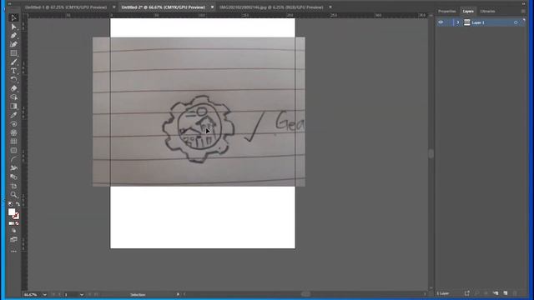
Task: Select the spiral Warp tool
Action: 13,124
